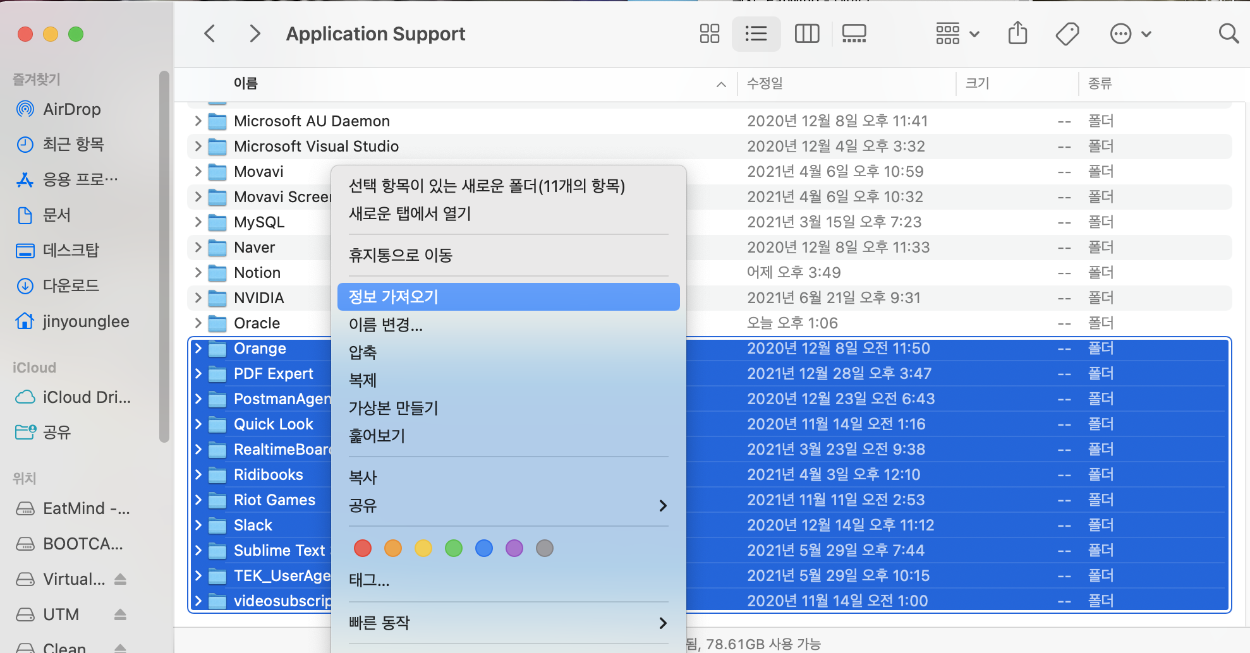Choose 복사 menu item
Image resolution: width=1250 pixels, height=653 pixels.
509,477
